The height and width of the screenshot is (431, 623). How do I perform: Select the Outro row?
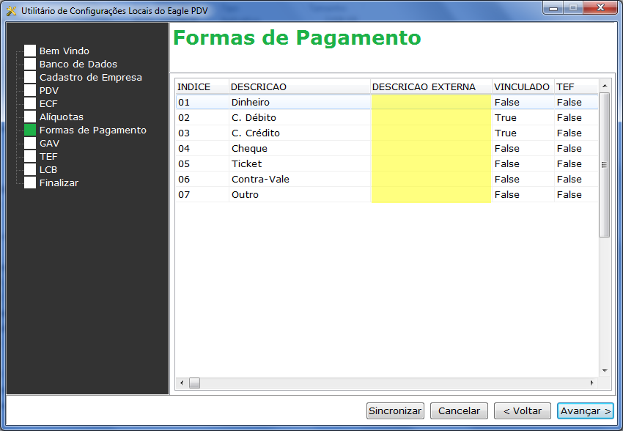(386, 195)
